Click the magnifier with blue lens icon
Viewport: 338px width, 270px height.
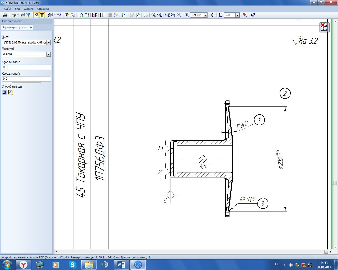click(159, 15)
